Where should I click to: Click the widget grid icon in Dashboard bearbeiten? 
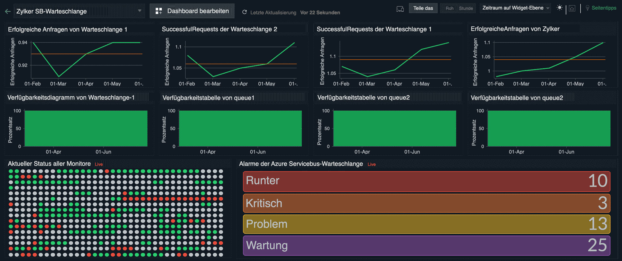click(x=159, y=11)
